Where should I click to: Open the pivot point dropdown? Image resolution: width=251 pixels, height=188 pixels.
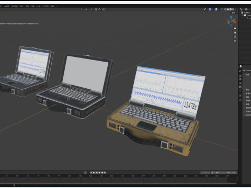(x=92, y=9)
